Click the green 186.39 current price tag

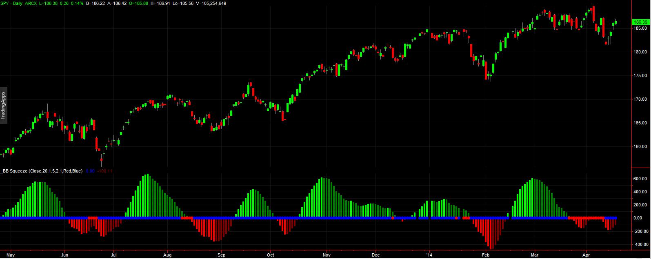pos(639,22)
